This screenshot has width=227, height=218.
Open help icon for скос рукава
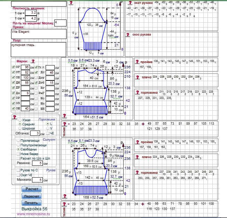coord(128,35)
